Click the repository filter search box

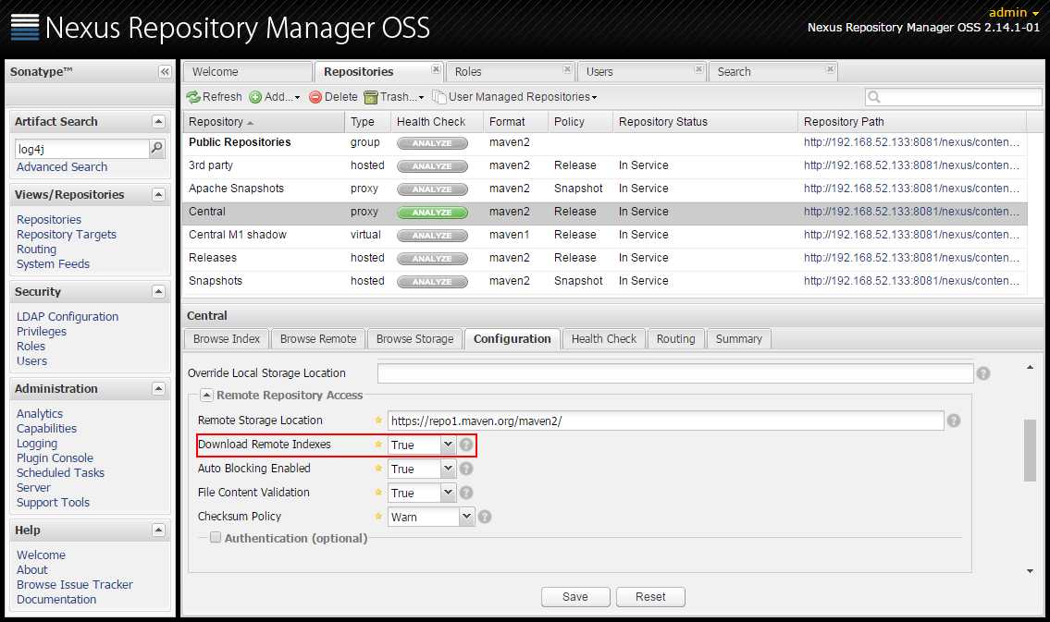[x=954, y=97]
